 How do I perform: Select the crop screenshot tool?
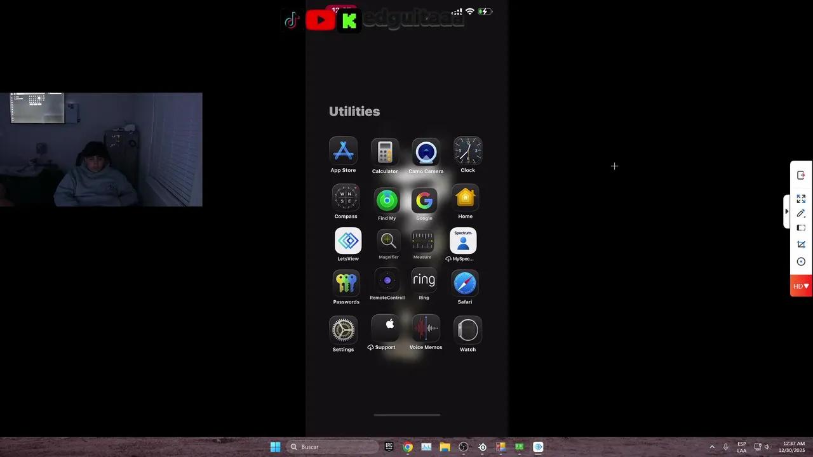(801, 244)
